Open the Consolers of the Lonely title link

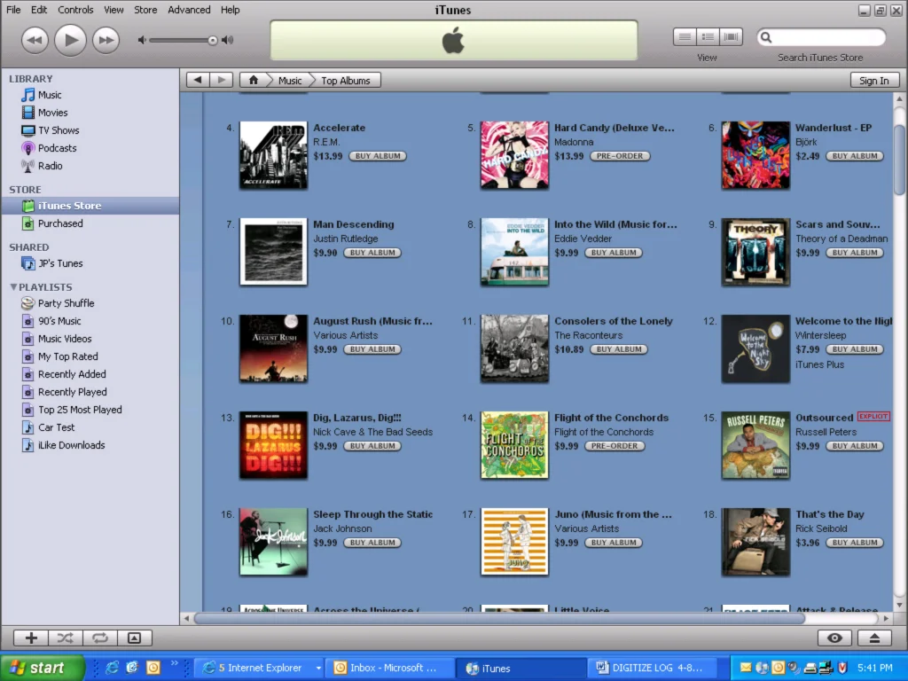coord(614,321)
